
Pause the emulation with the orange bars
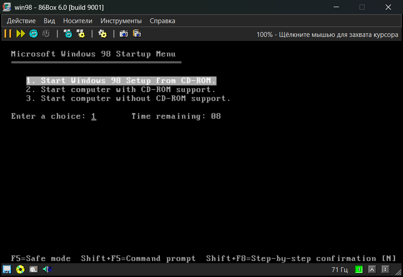(8, 34)
